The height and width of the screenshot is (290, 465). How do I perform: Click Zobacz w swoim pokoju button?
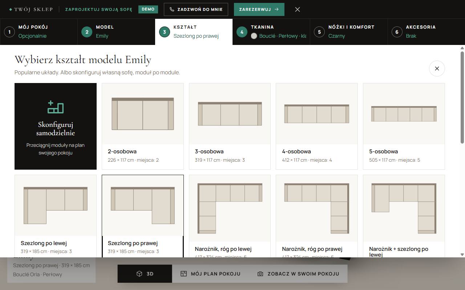(298, 274)
